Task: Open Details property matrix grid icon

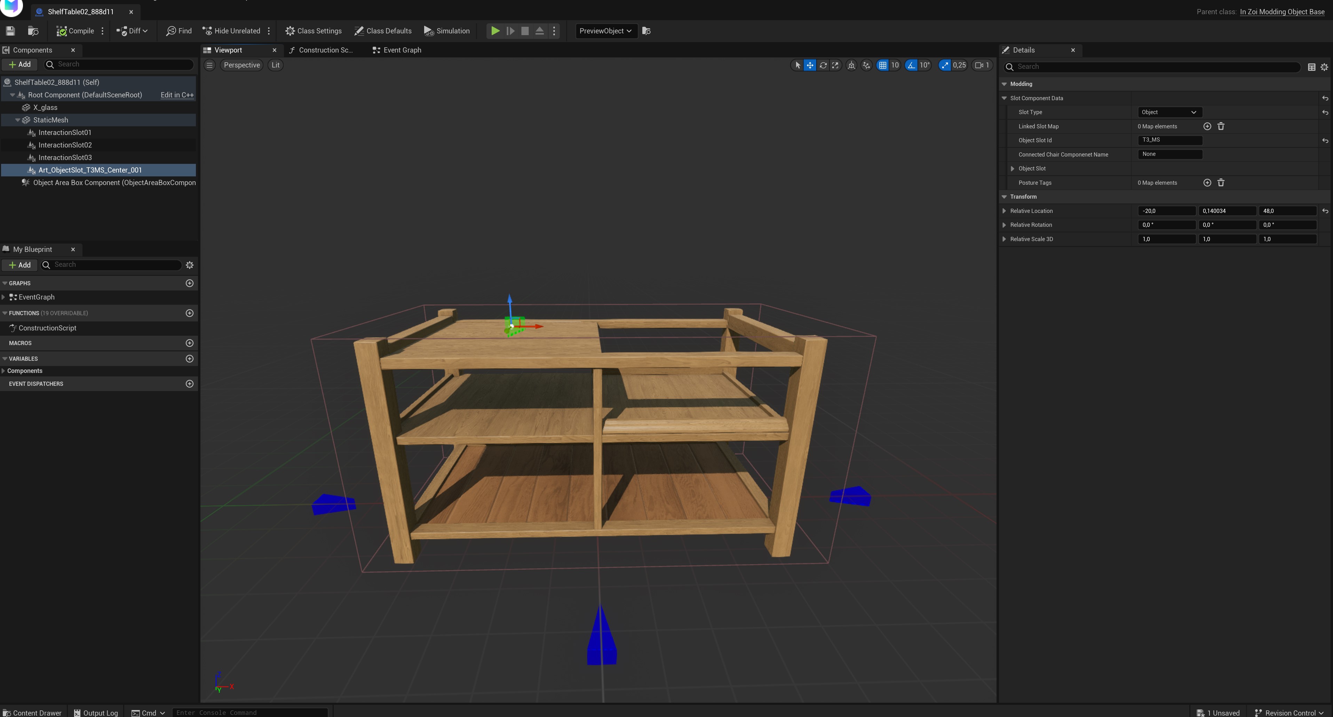Action: tap(1312, 67)
